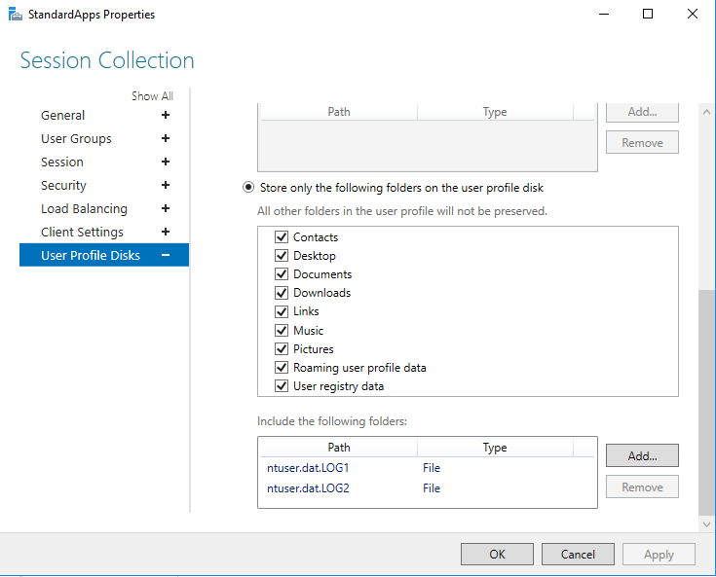Uncheck User registry data checkbox

[x=282, y=386]
